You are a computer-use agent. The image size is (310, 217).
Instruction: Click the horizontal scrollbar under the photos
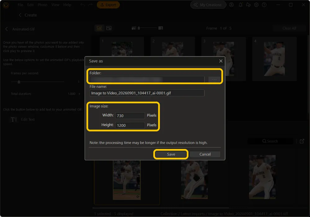[161, 208]
